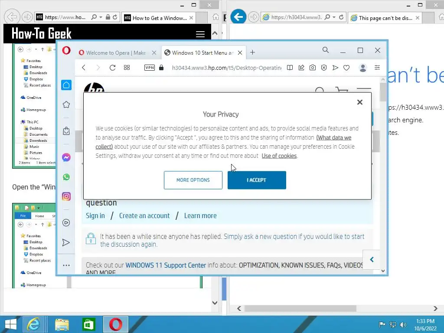
Task: Select This page can't be displayed tab
Action: [385, 18]
